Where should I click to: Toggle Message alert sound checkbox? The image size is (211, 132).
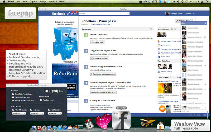pyautogui.click(x=31, y=110)
